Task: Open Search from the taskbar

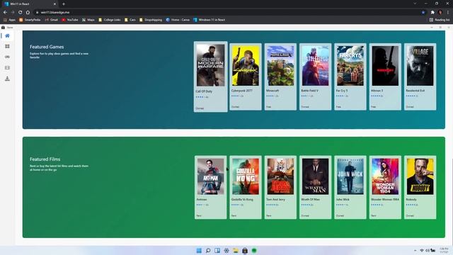Action: click(x=208, y=250)
